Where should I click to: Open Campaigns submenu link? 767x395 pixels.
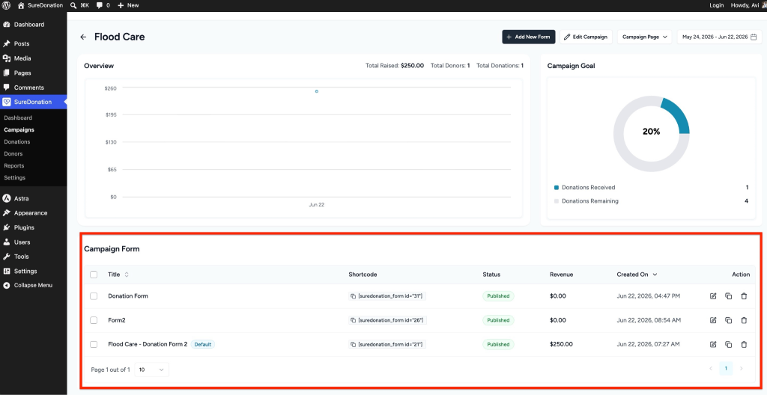pos(19,129)
